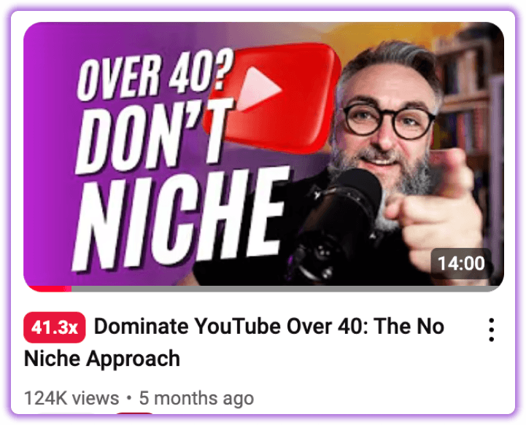Click the large 'NICHE' text in thumbnail
The height and width of the screenshot is (425, 526).
[x=180, y=219]
